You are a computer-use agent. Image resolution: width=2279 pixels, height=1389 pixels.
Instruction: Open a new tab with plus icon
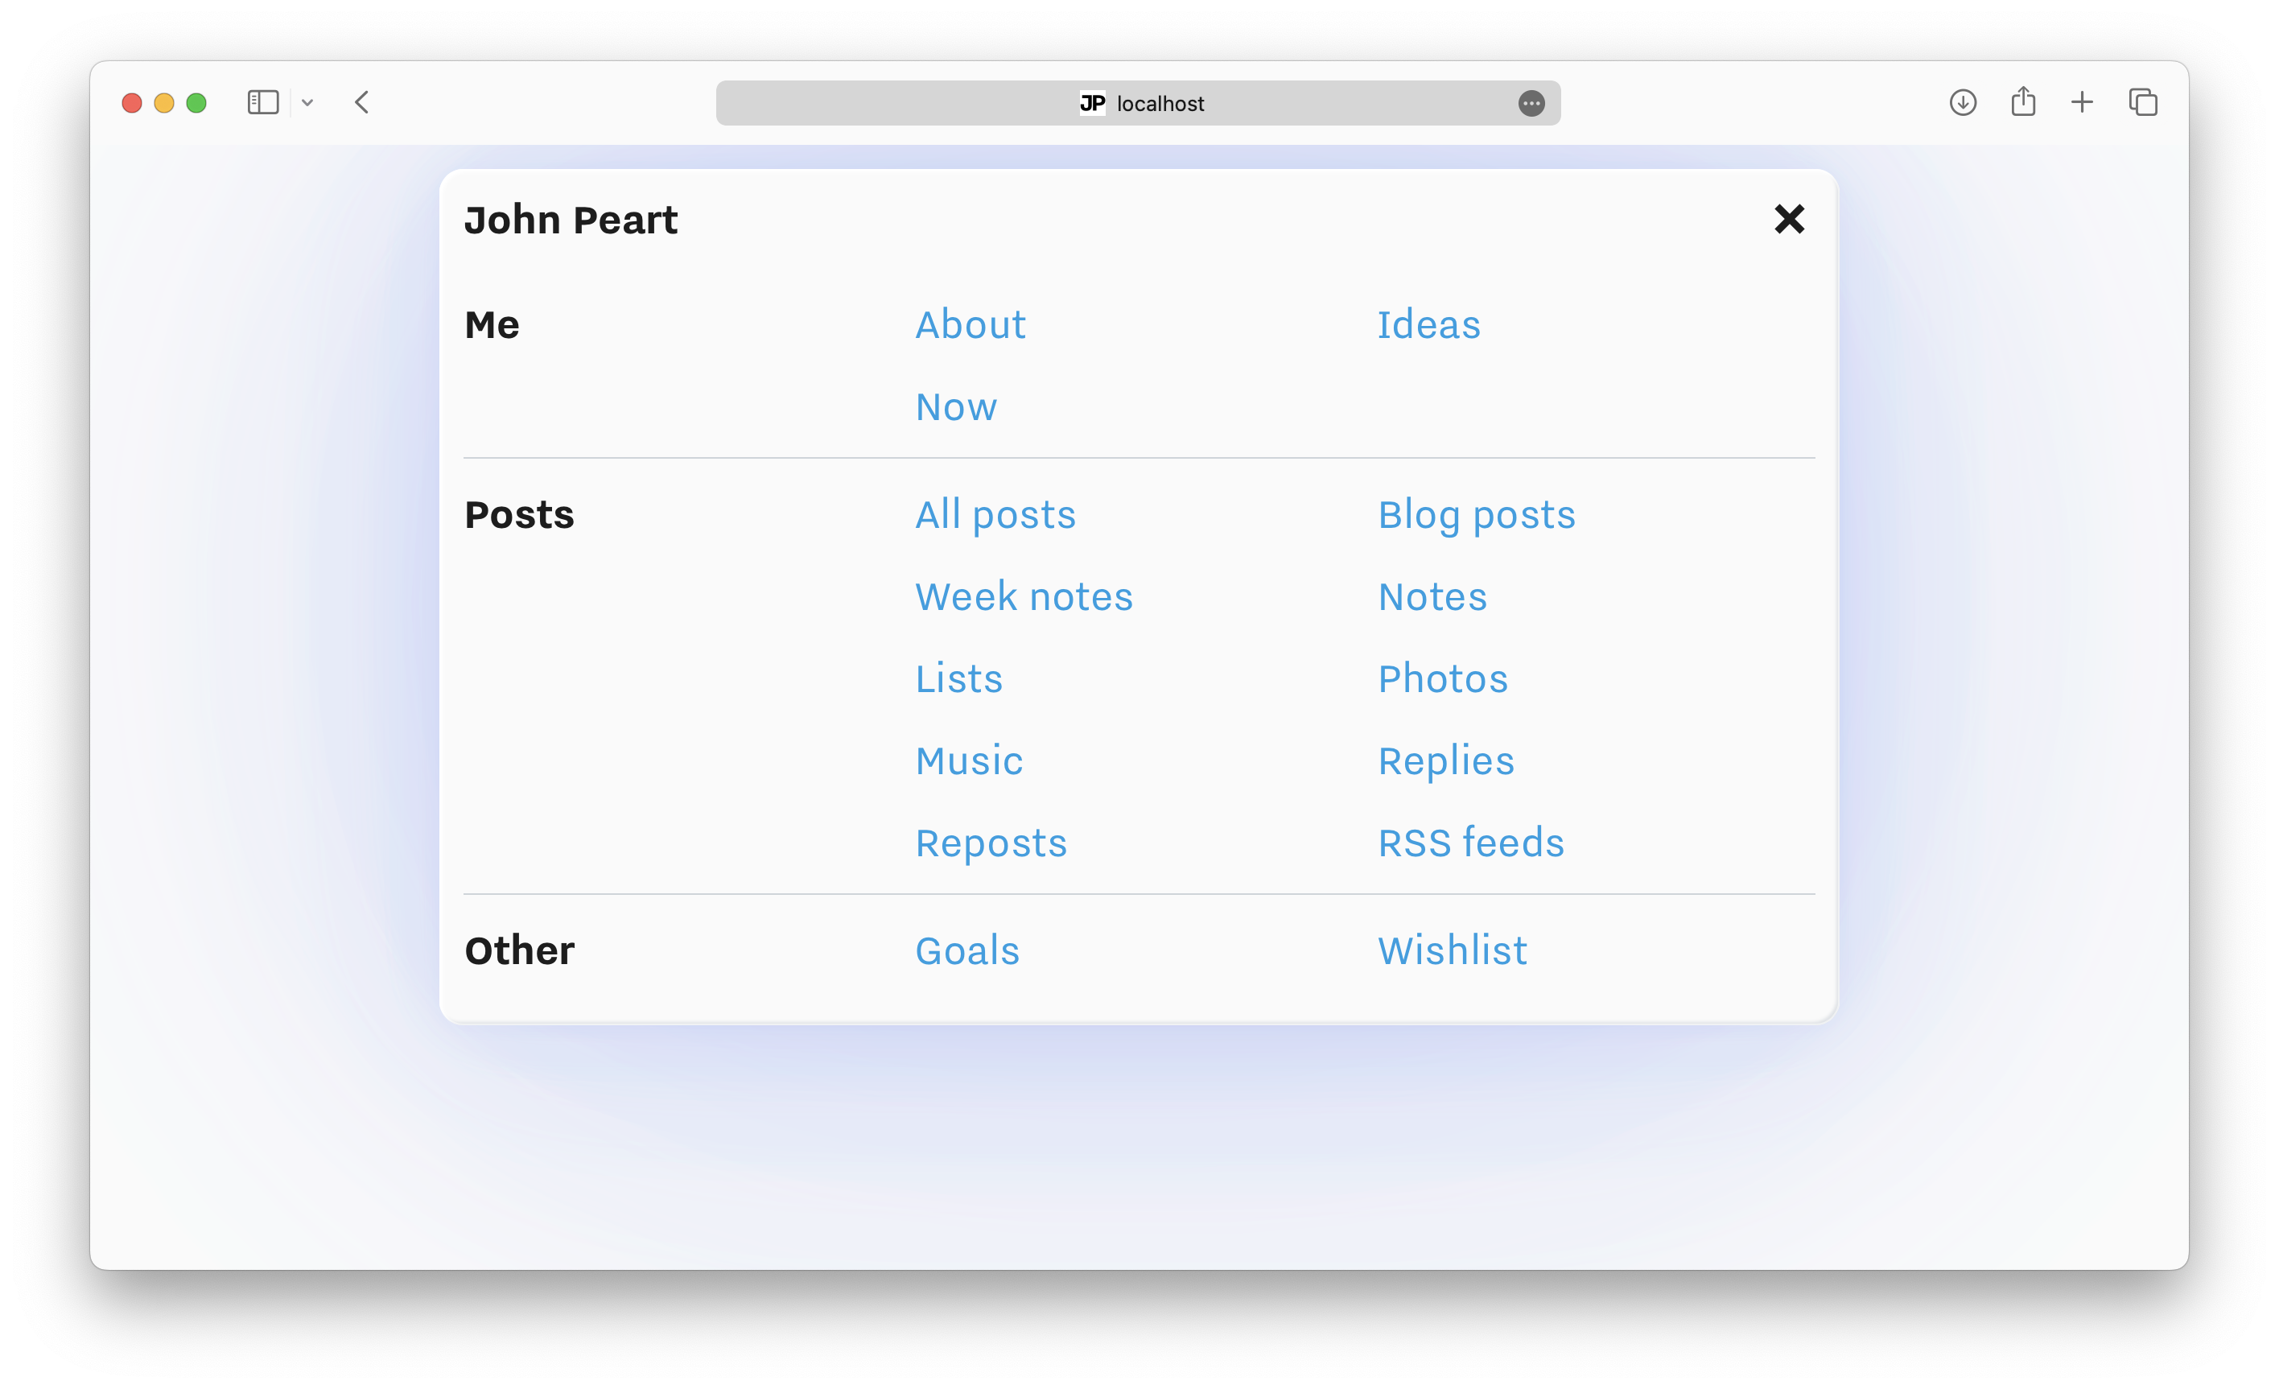coord(2081,103)
